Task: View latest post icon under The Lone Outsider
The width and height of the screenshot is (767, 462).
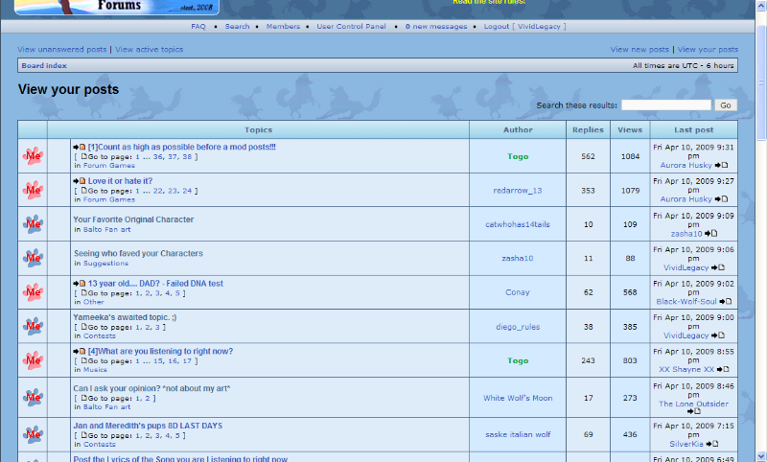Action: [693, 411]
